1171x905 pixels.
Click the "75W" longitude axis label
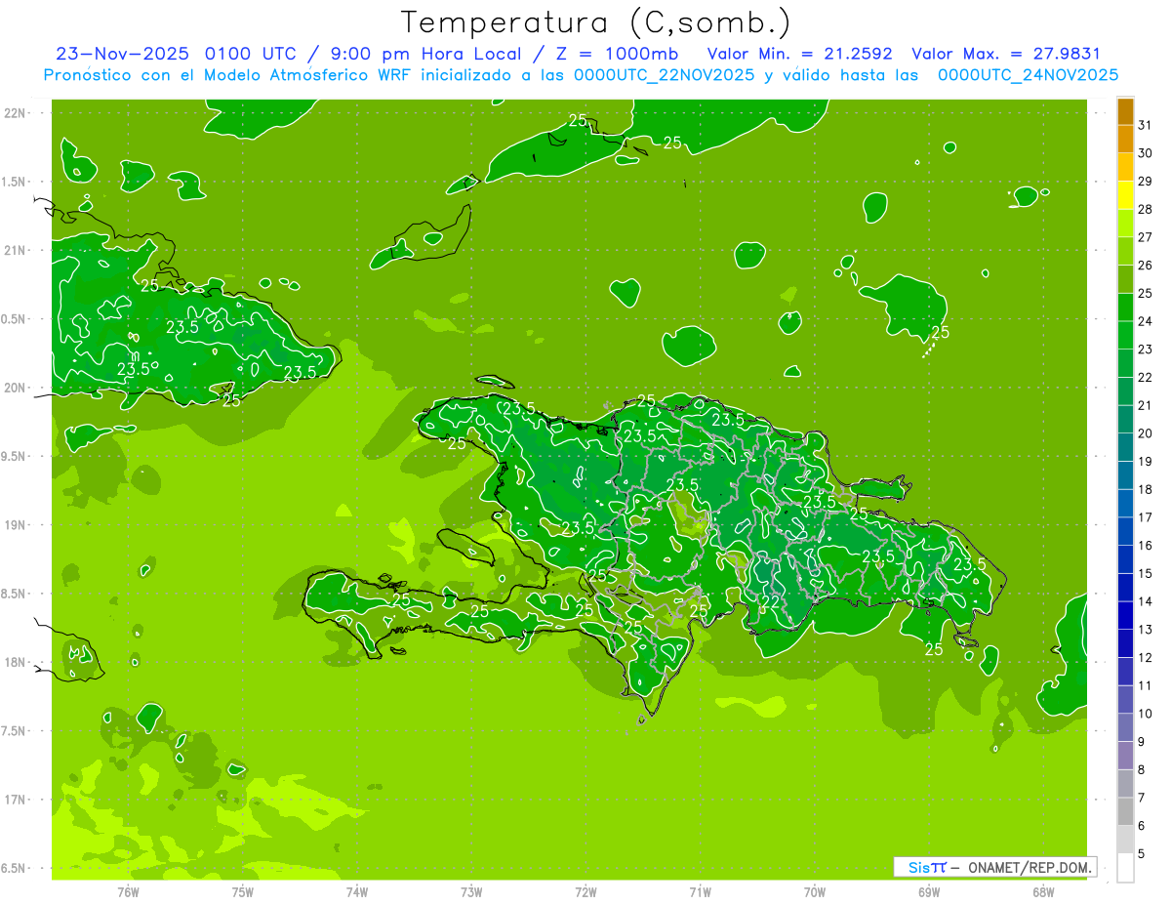click(x=243, y=891)
